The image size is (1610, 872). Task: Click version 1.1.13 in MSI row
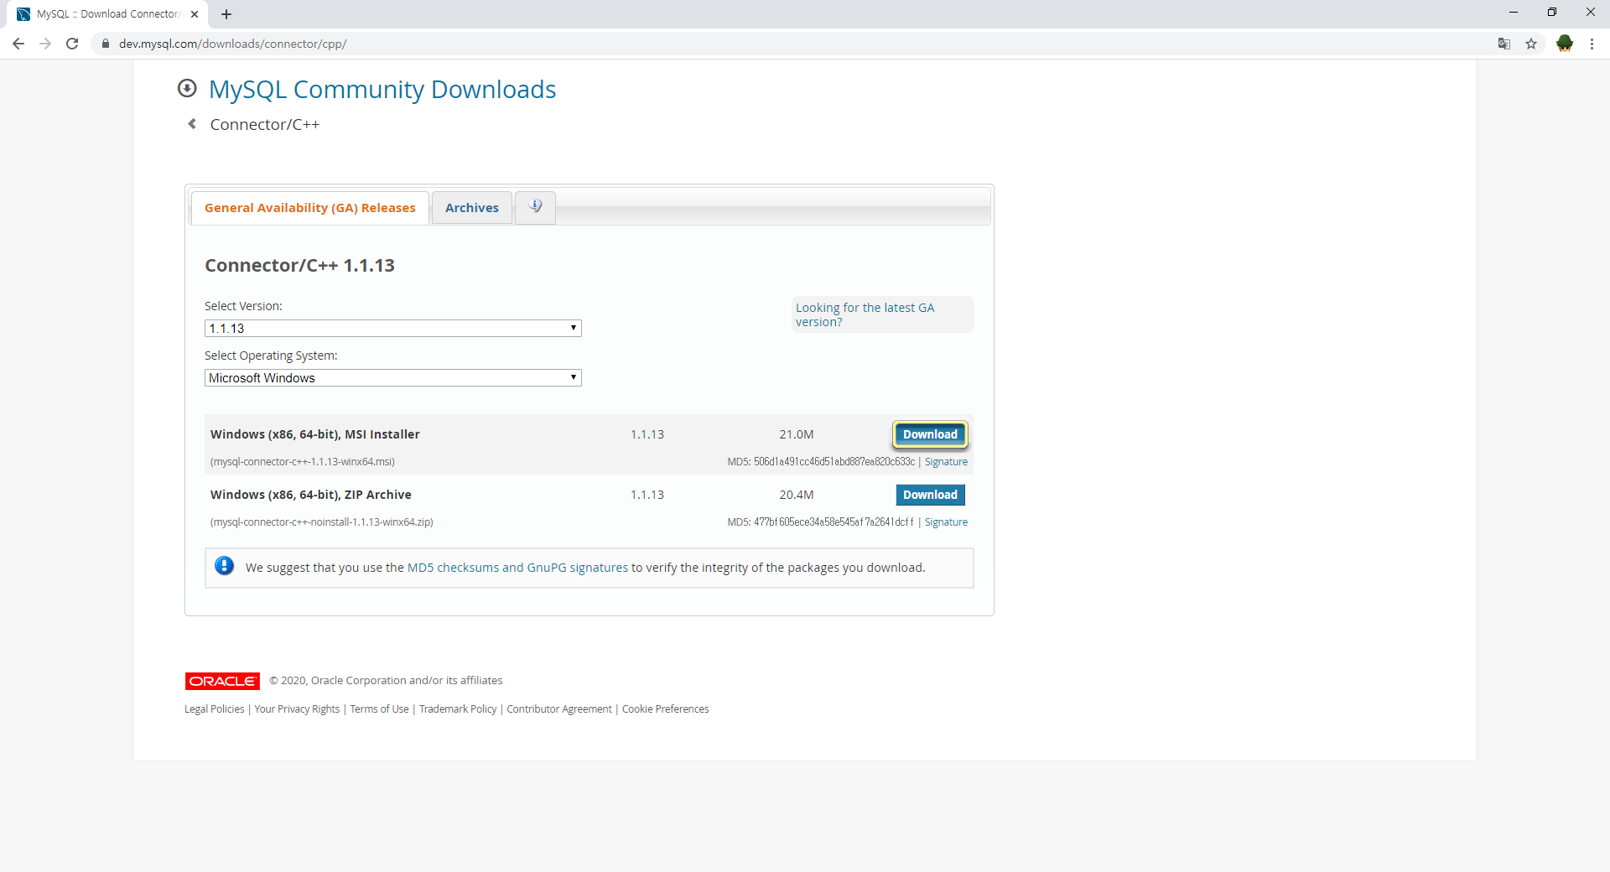pos(647,434)
